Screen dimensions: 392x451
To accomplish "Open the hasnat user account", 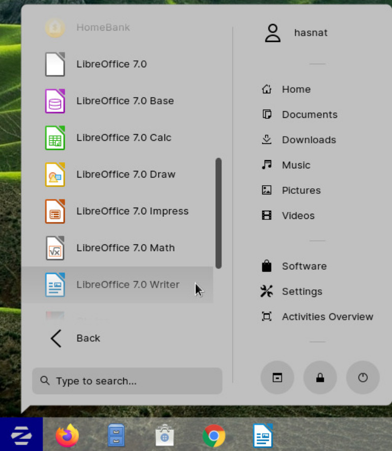I will [x=296, y=33].
